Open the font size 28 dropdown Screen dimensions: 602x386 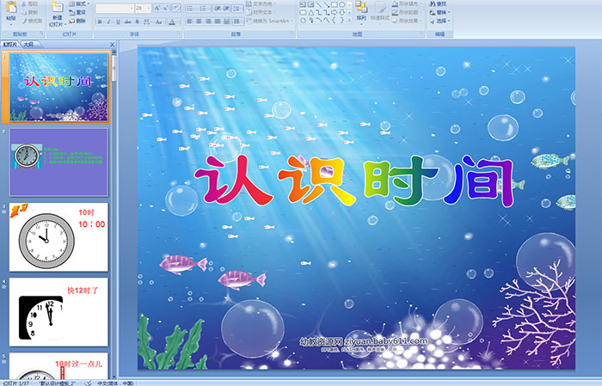(x=143, y=8)
